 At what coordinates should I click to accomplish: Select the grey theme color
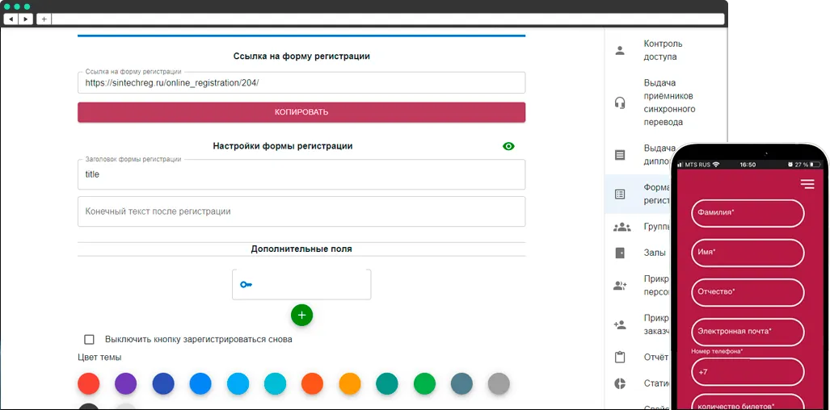(499, 383)
